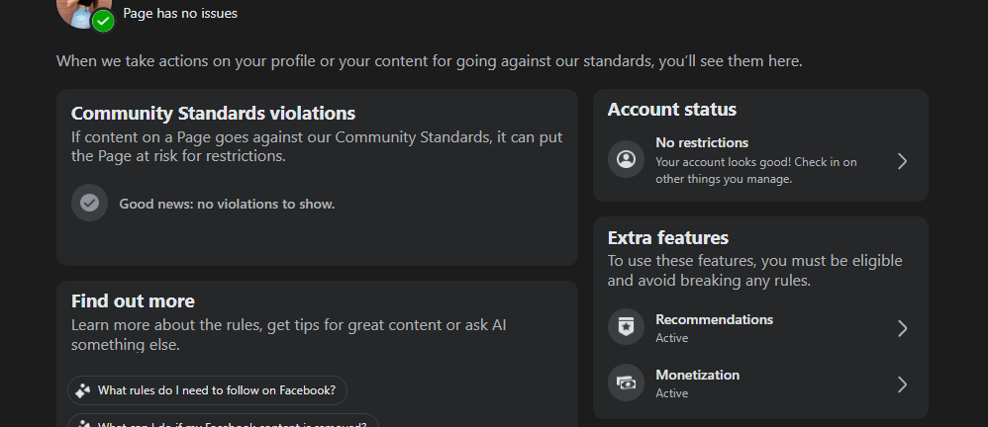The image size is (988, 427).
Task: Click the Page has no issues status text
Action: point(180,14)
